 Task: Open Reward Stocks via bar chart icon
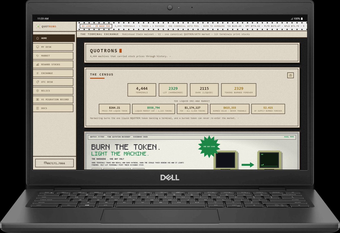click(38, 65)
